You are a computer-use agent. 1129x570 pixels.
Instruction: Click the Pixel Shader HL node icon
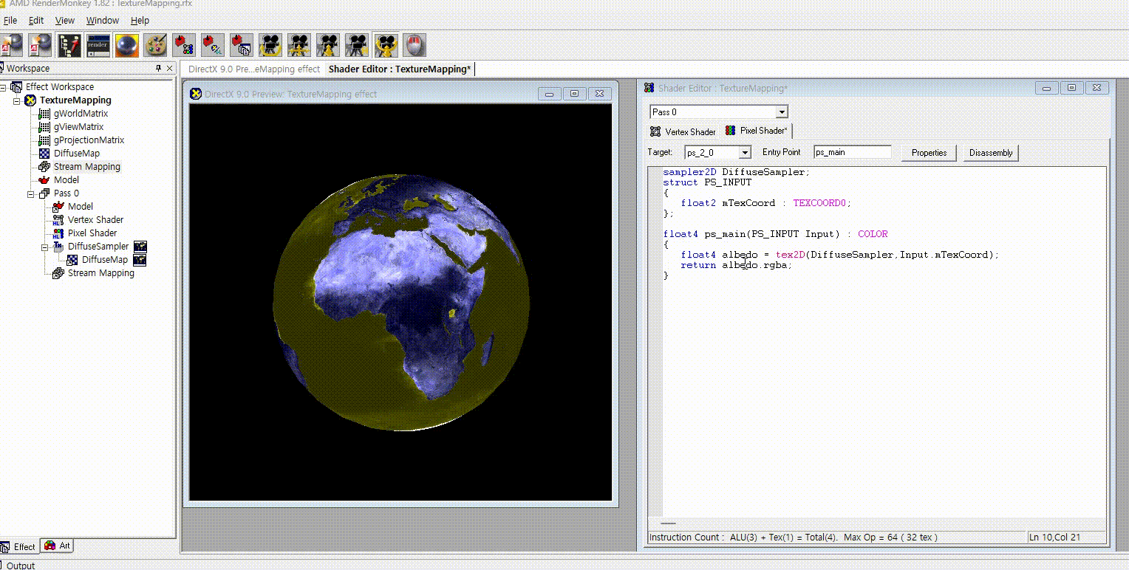(x=58, y=233)
